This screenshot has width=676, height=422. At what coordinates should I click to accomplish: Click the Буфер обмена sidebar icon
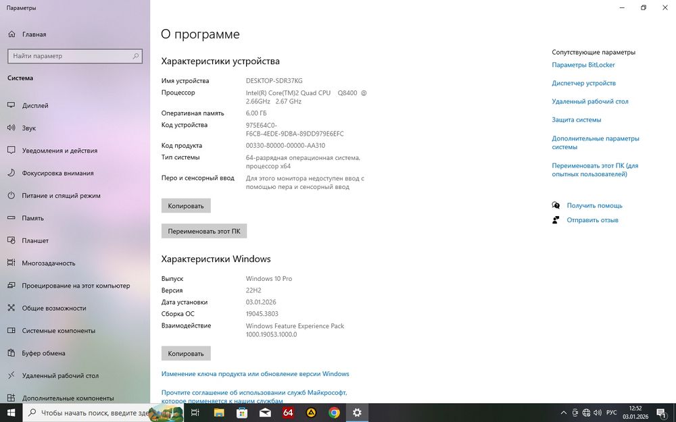click(11, 353)
